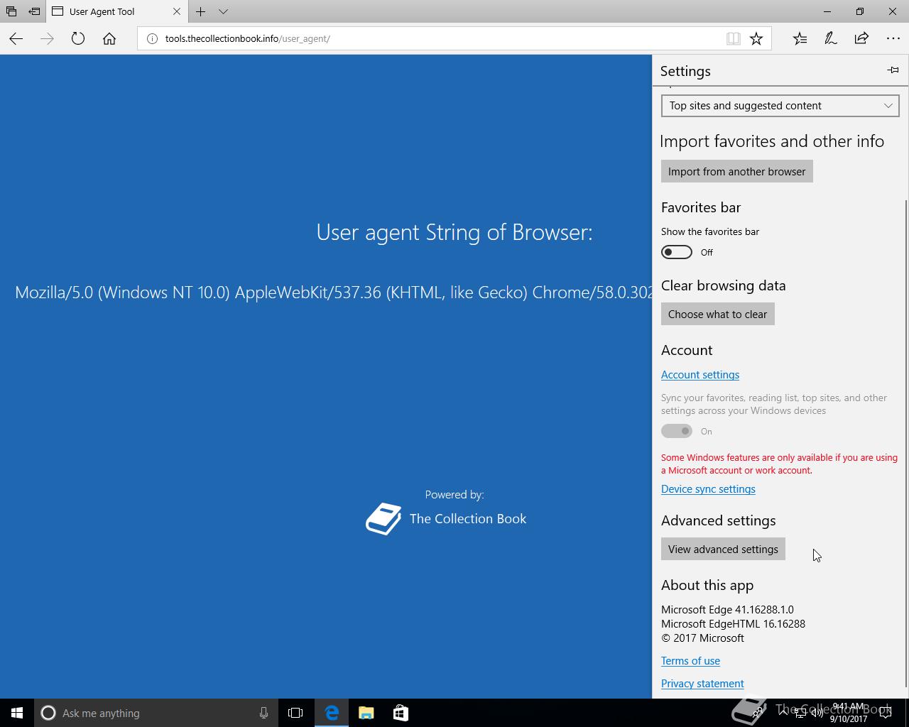Add page to favorites star
909x727 pixels.
(x=756, y=39)
